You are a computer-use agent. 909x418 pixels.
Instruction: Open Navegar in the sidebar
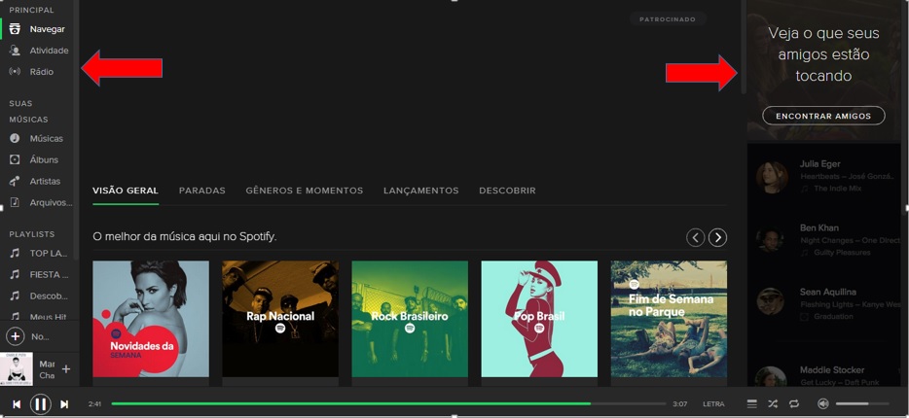[37, 29]
